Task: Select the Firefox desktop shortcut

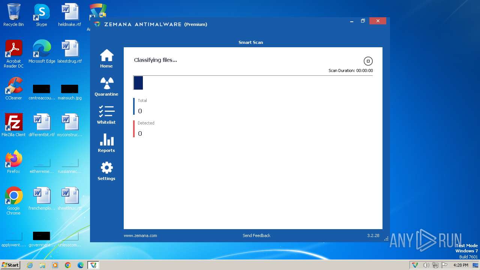Action: 13,162
